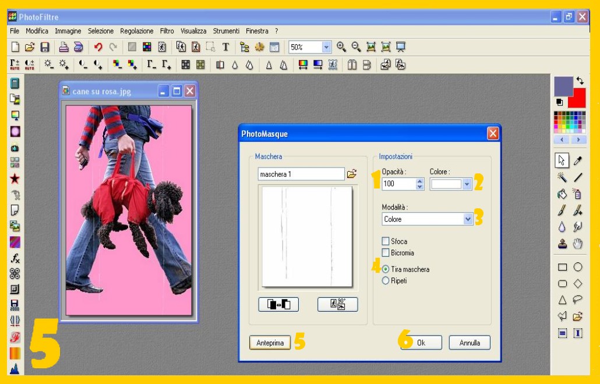
Task: Expand the Modalità dropdown
Action: [468, 219]
